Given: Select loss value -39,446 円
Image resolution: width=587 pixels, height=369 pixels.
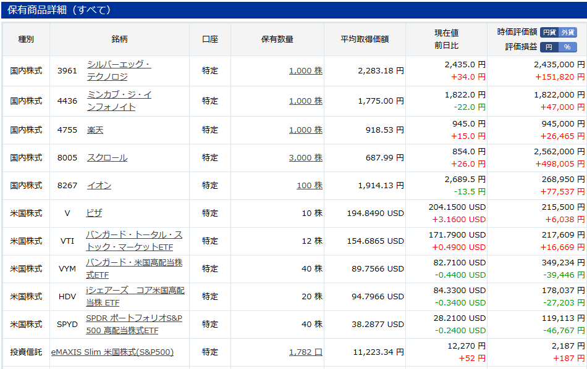Looking at the screenshot, I should point(564,275).
